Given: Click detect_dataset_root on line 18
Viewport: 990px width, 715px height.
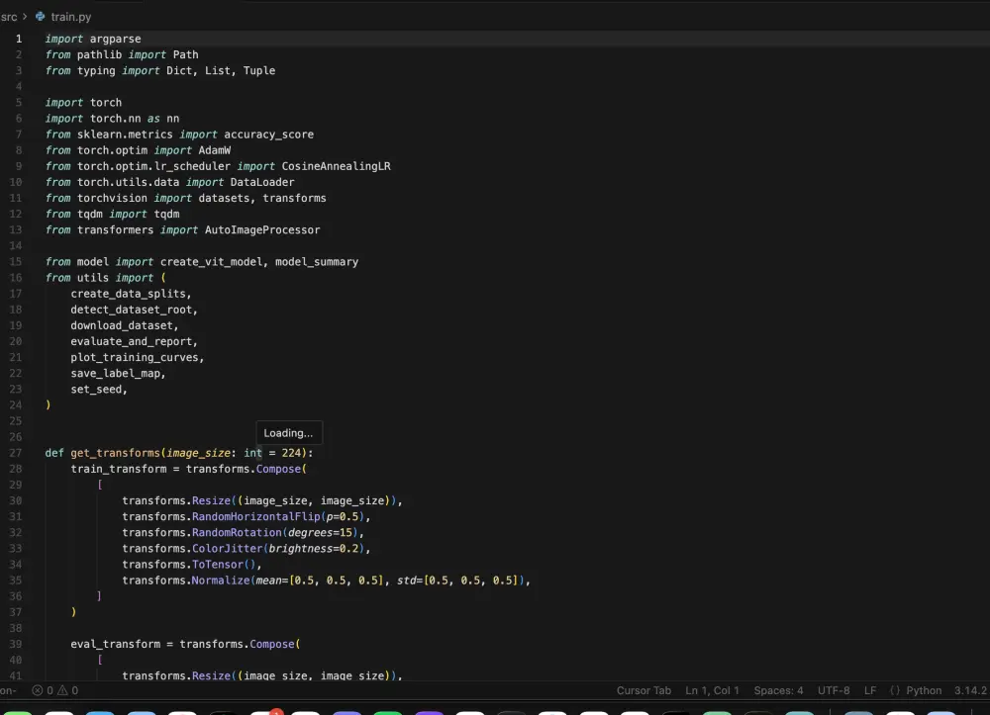Looking at the screenshot, I should (x=132, y=310).
